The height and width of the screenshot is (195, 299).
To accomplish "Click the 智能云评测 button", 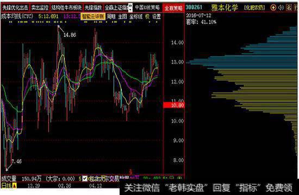I will tap(93, 16).
